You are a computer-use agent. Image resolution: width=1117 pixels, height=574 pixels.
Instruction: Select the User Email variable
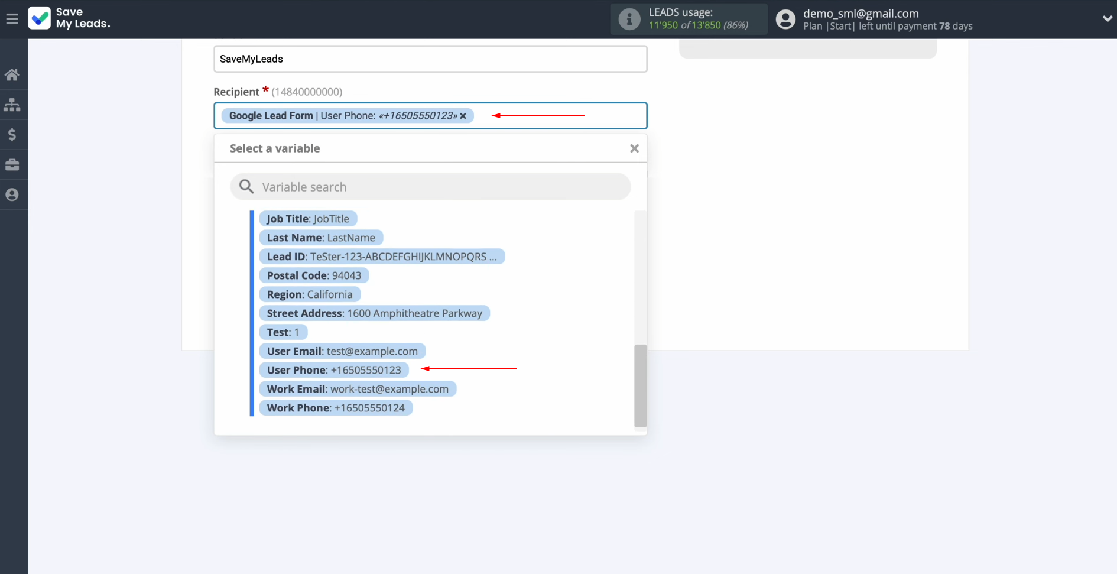click(342, 351)
